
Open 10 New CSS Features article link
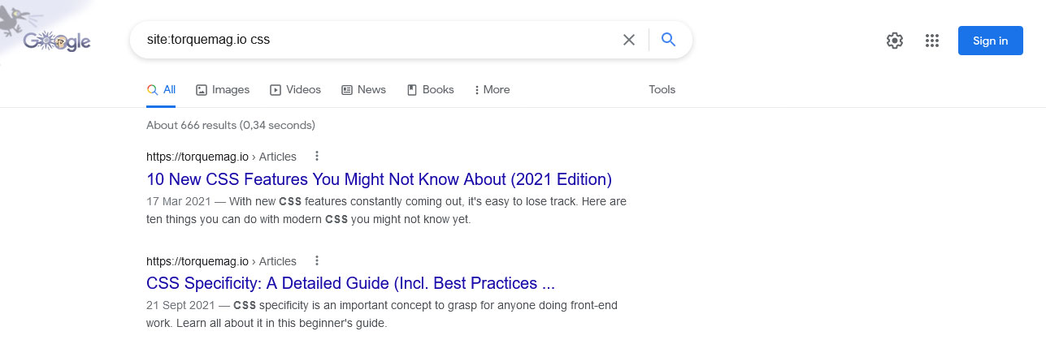click(379, 179)
